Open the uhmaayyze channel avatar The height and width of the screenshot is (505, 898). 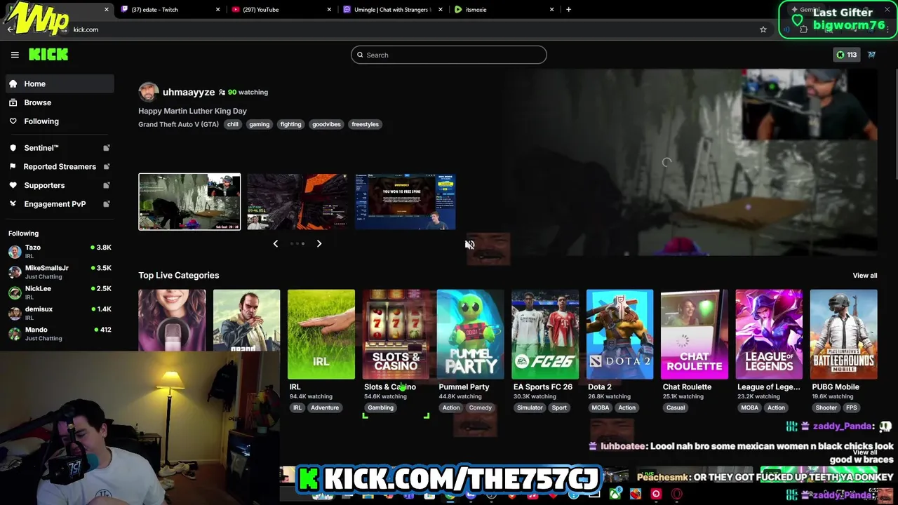pyautogui.click(x=149, y=92)
